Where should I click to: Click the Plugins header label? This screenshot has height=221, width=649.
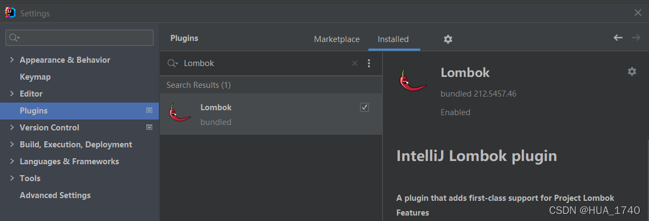(x=184, y=39)
